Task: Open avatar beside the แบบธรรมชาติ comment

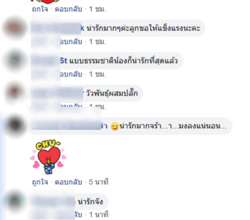Action: click(x=14, y=60)
